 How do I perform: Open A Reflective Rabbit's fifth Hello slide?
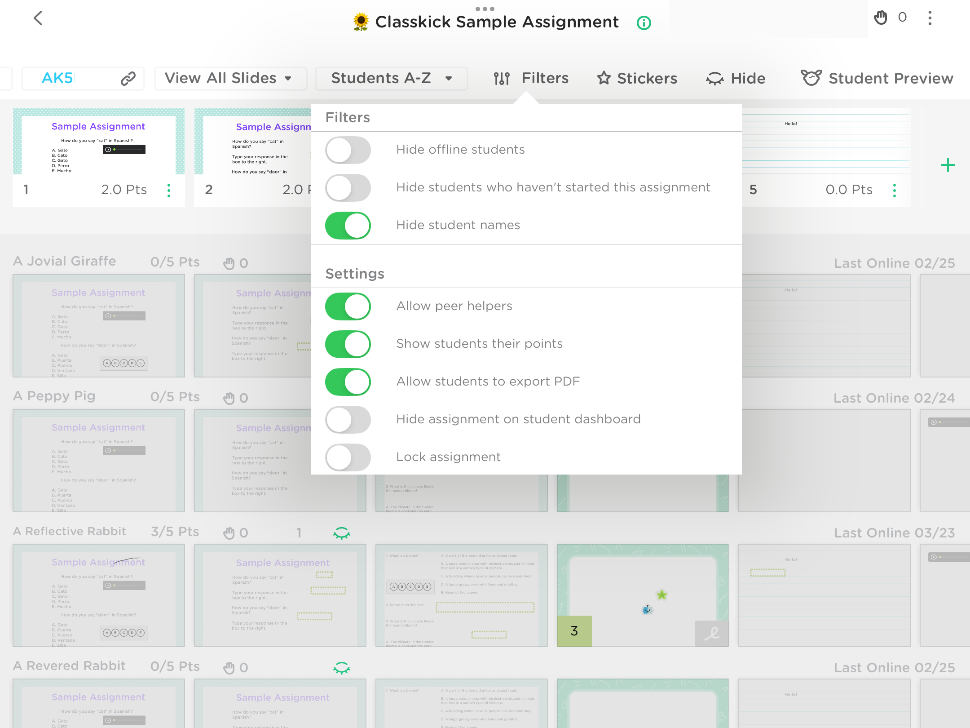tap(824, 595)
